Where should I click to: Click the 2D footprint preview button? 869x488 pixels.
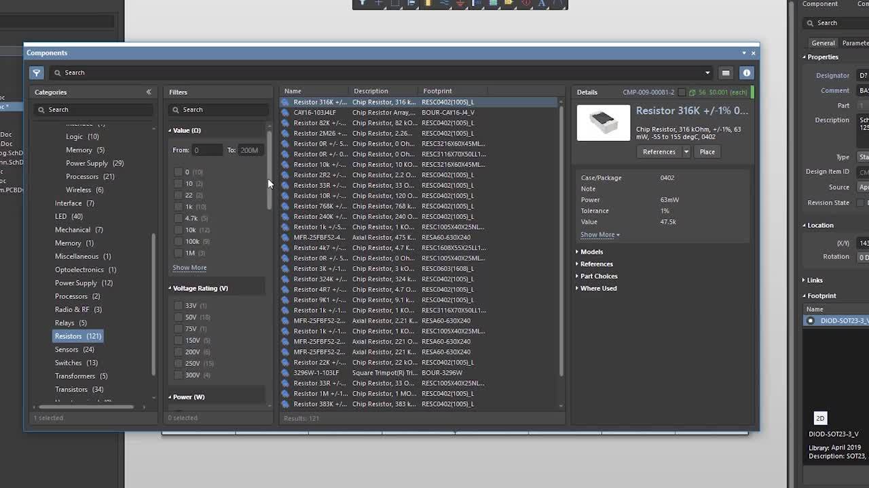point(820,418)
